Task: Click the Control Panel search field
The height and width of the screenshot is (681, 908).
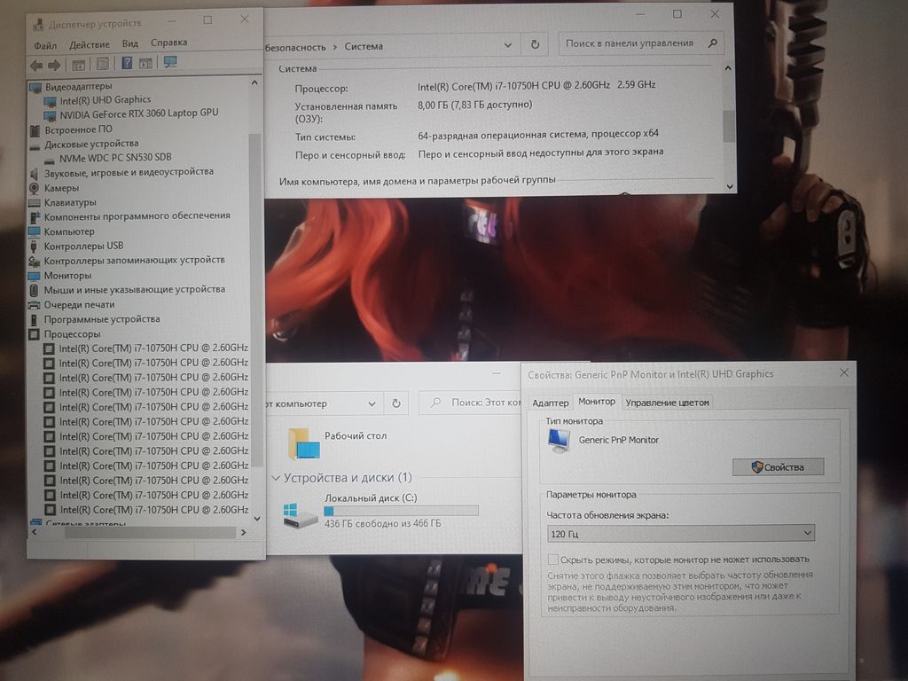Action: tap(633, 43)
